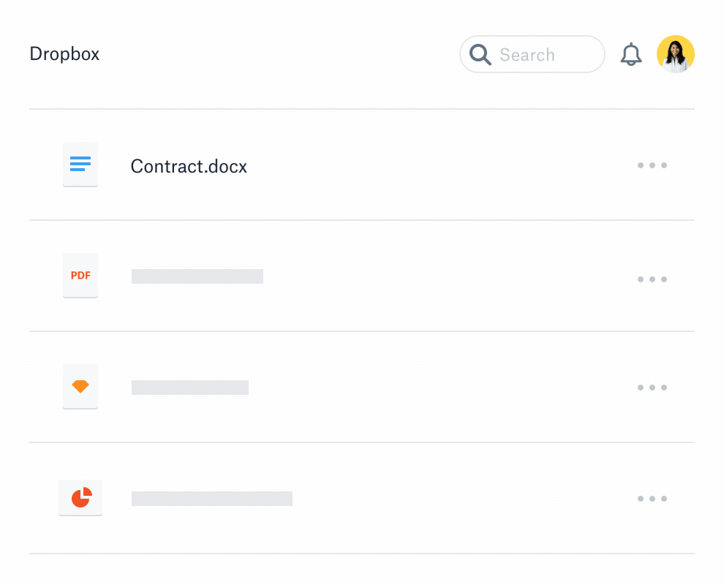
Task: Open more options for Contract.docx
Action: [652, 165]
